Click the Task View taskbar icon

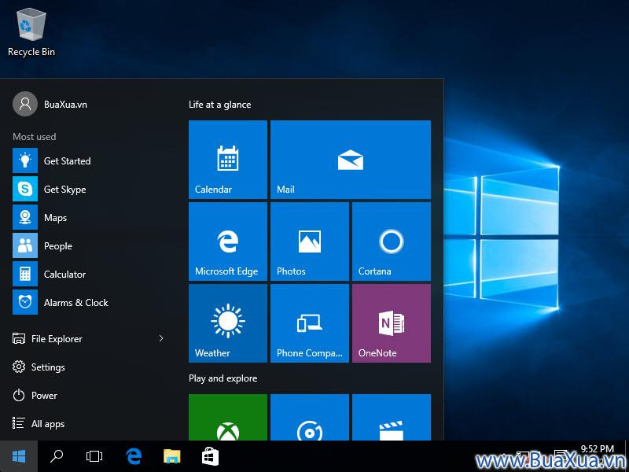(94, 456)
